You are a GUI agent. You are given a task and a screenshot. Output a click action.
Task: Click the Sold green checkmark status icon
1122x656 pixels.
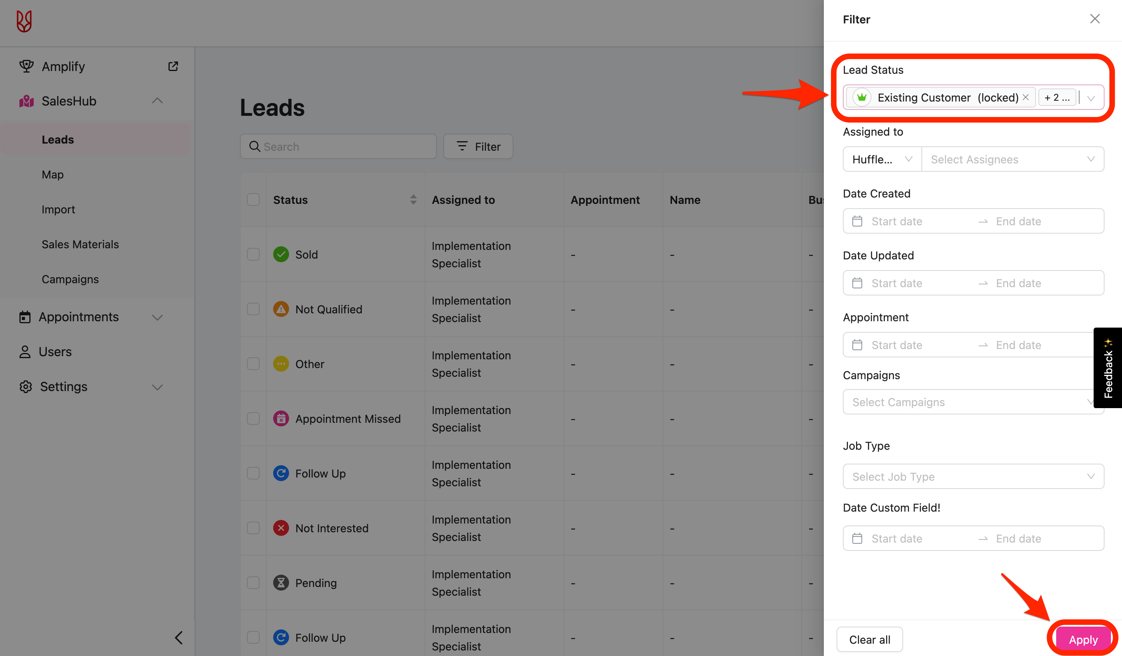(281, 254)
